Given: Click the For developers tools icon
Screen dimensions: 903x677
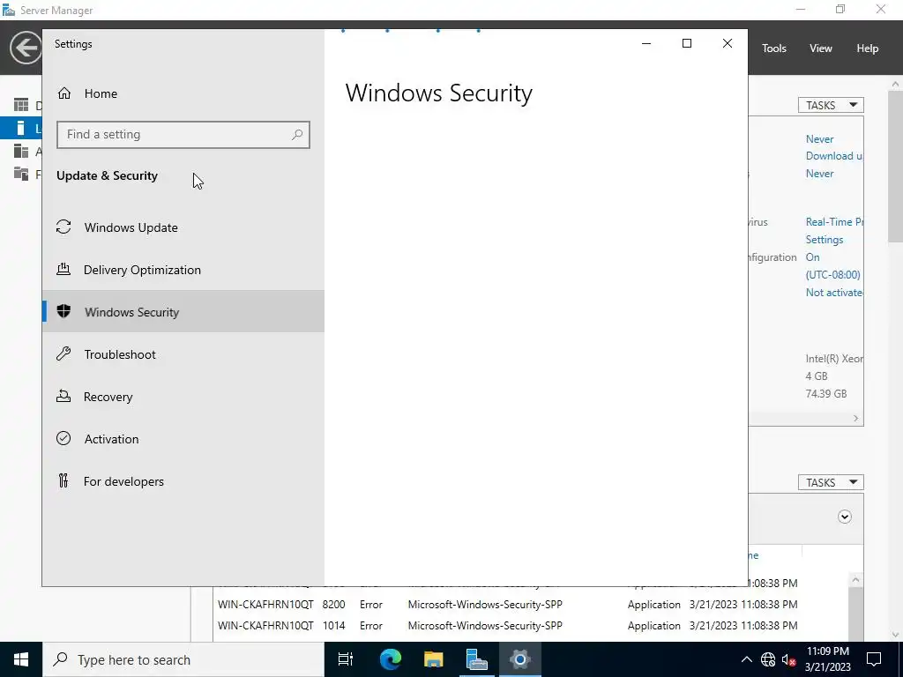Looking at the screenshot, I should [x=63, y=480].
